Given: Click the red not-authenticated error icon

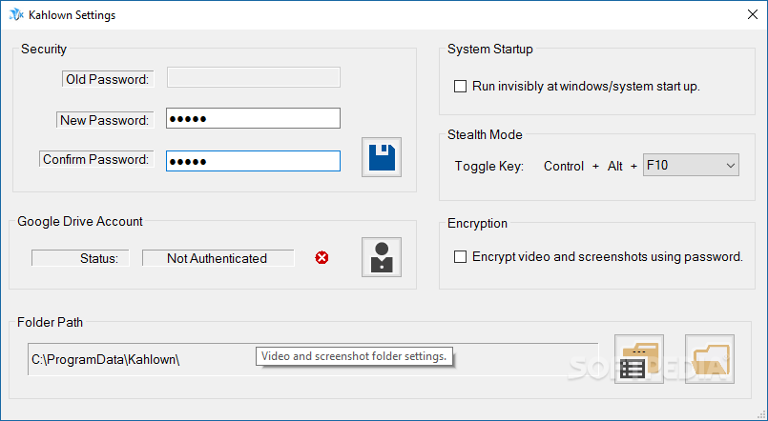Looking at the screenshot, I should 322,258.
